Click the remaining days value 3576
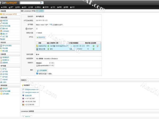 [88, 46]
